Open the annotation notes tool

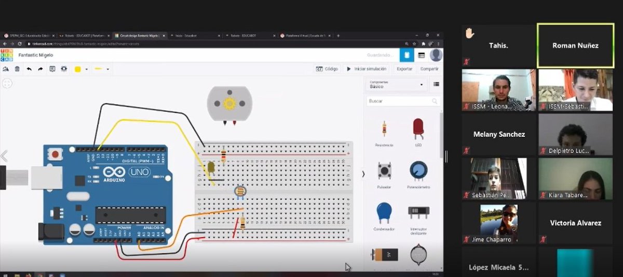(52, 69)
